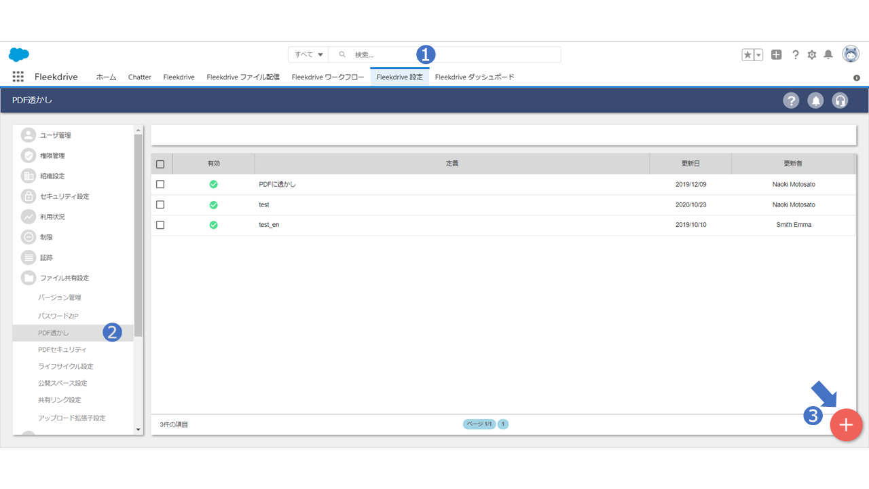869x489 pixels.
Task: Go to ユーザ管理 in the sidebar
Action: (x=55, y=135)
